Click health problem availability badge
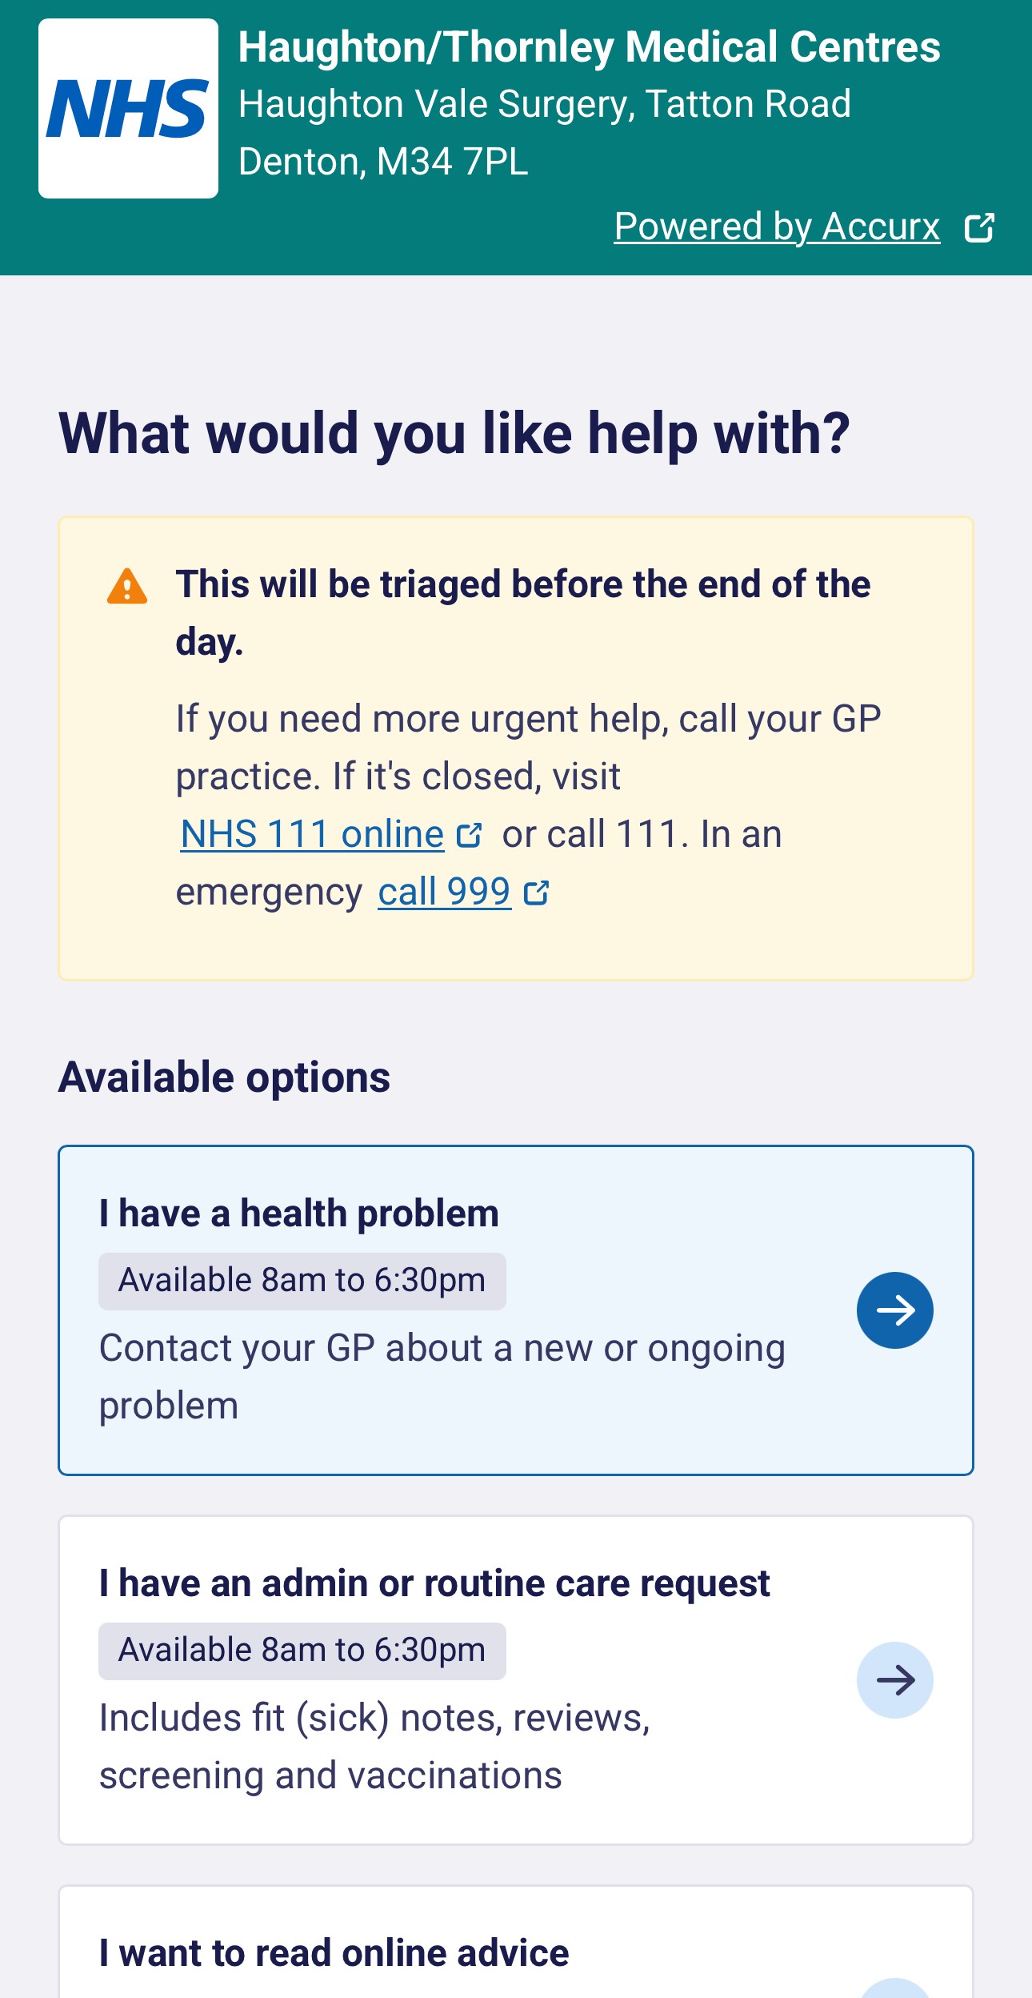The image size is (1032, 1998). [x=302, y=1281]
